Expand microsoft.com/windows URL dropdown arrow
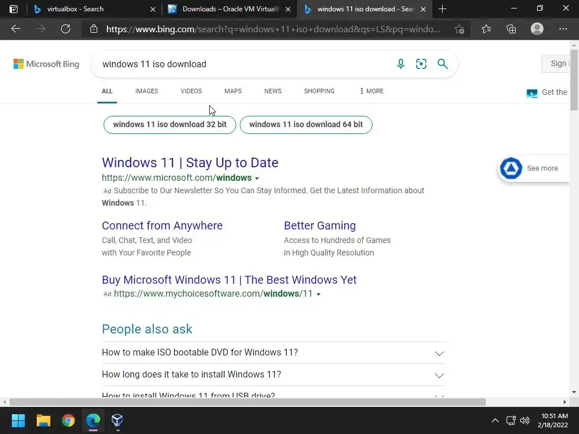The image size is (579, 434). click(x=257, y=178)
